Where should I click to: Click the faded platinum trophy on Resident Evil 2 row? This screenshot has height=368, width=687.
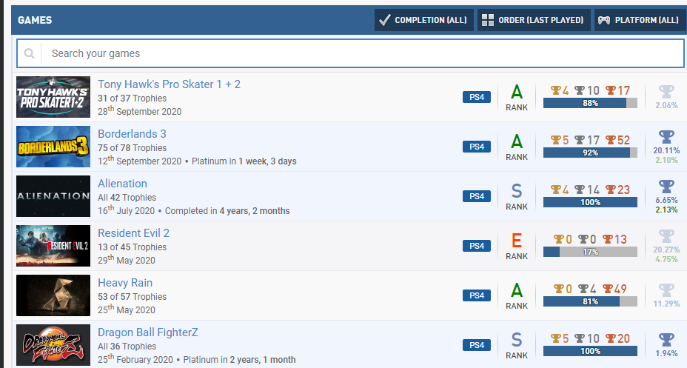[x=666, y=235]
